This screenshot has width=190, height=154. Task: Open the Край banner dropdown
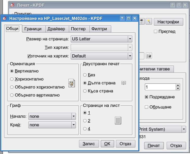52,125
